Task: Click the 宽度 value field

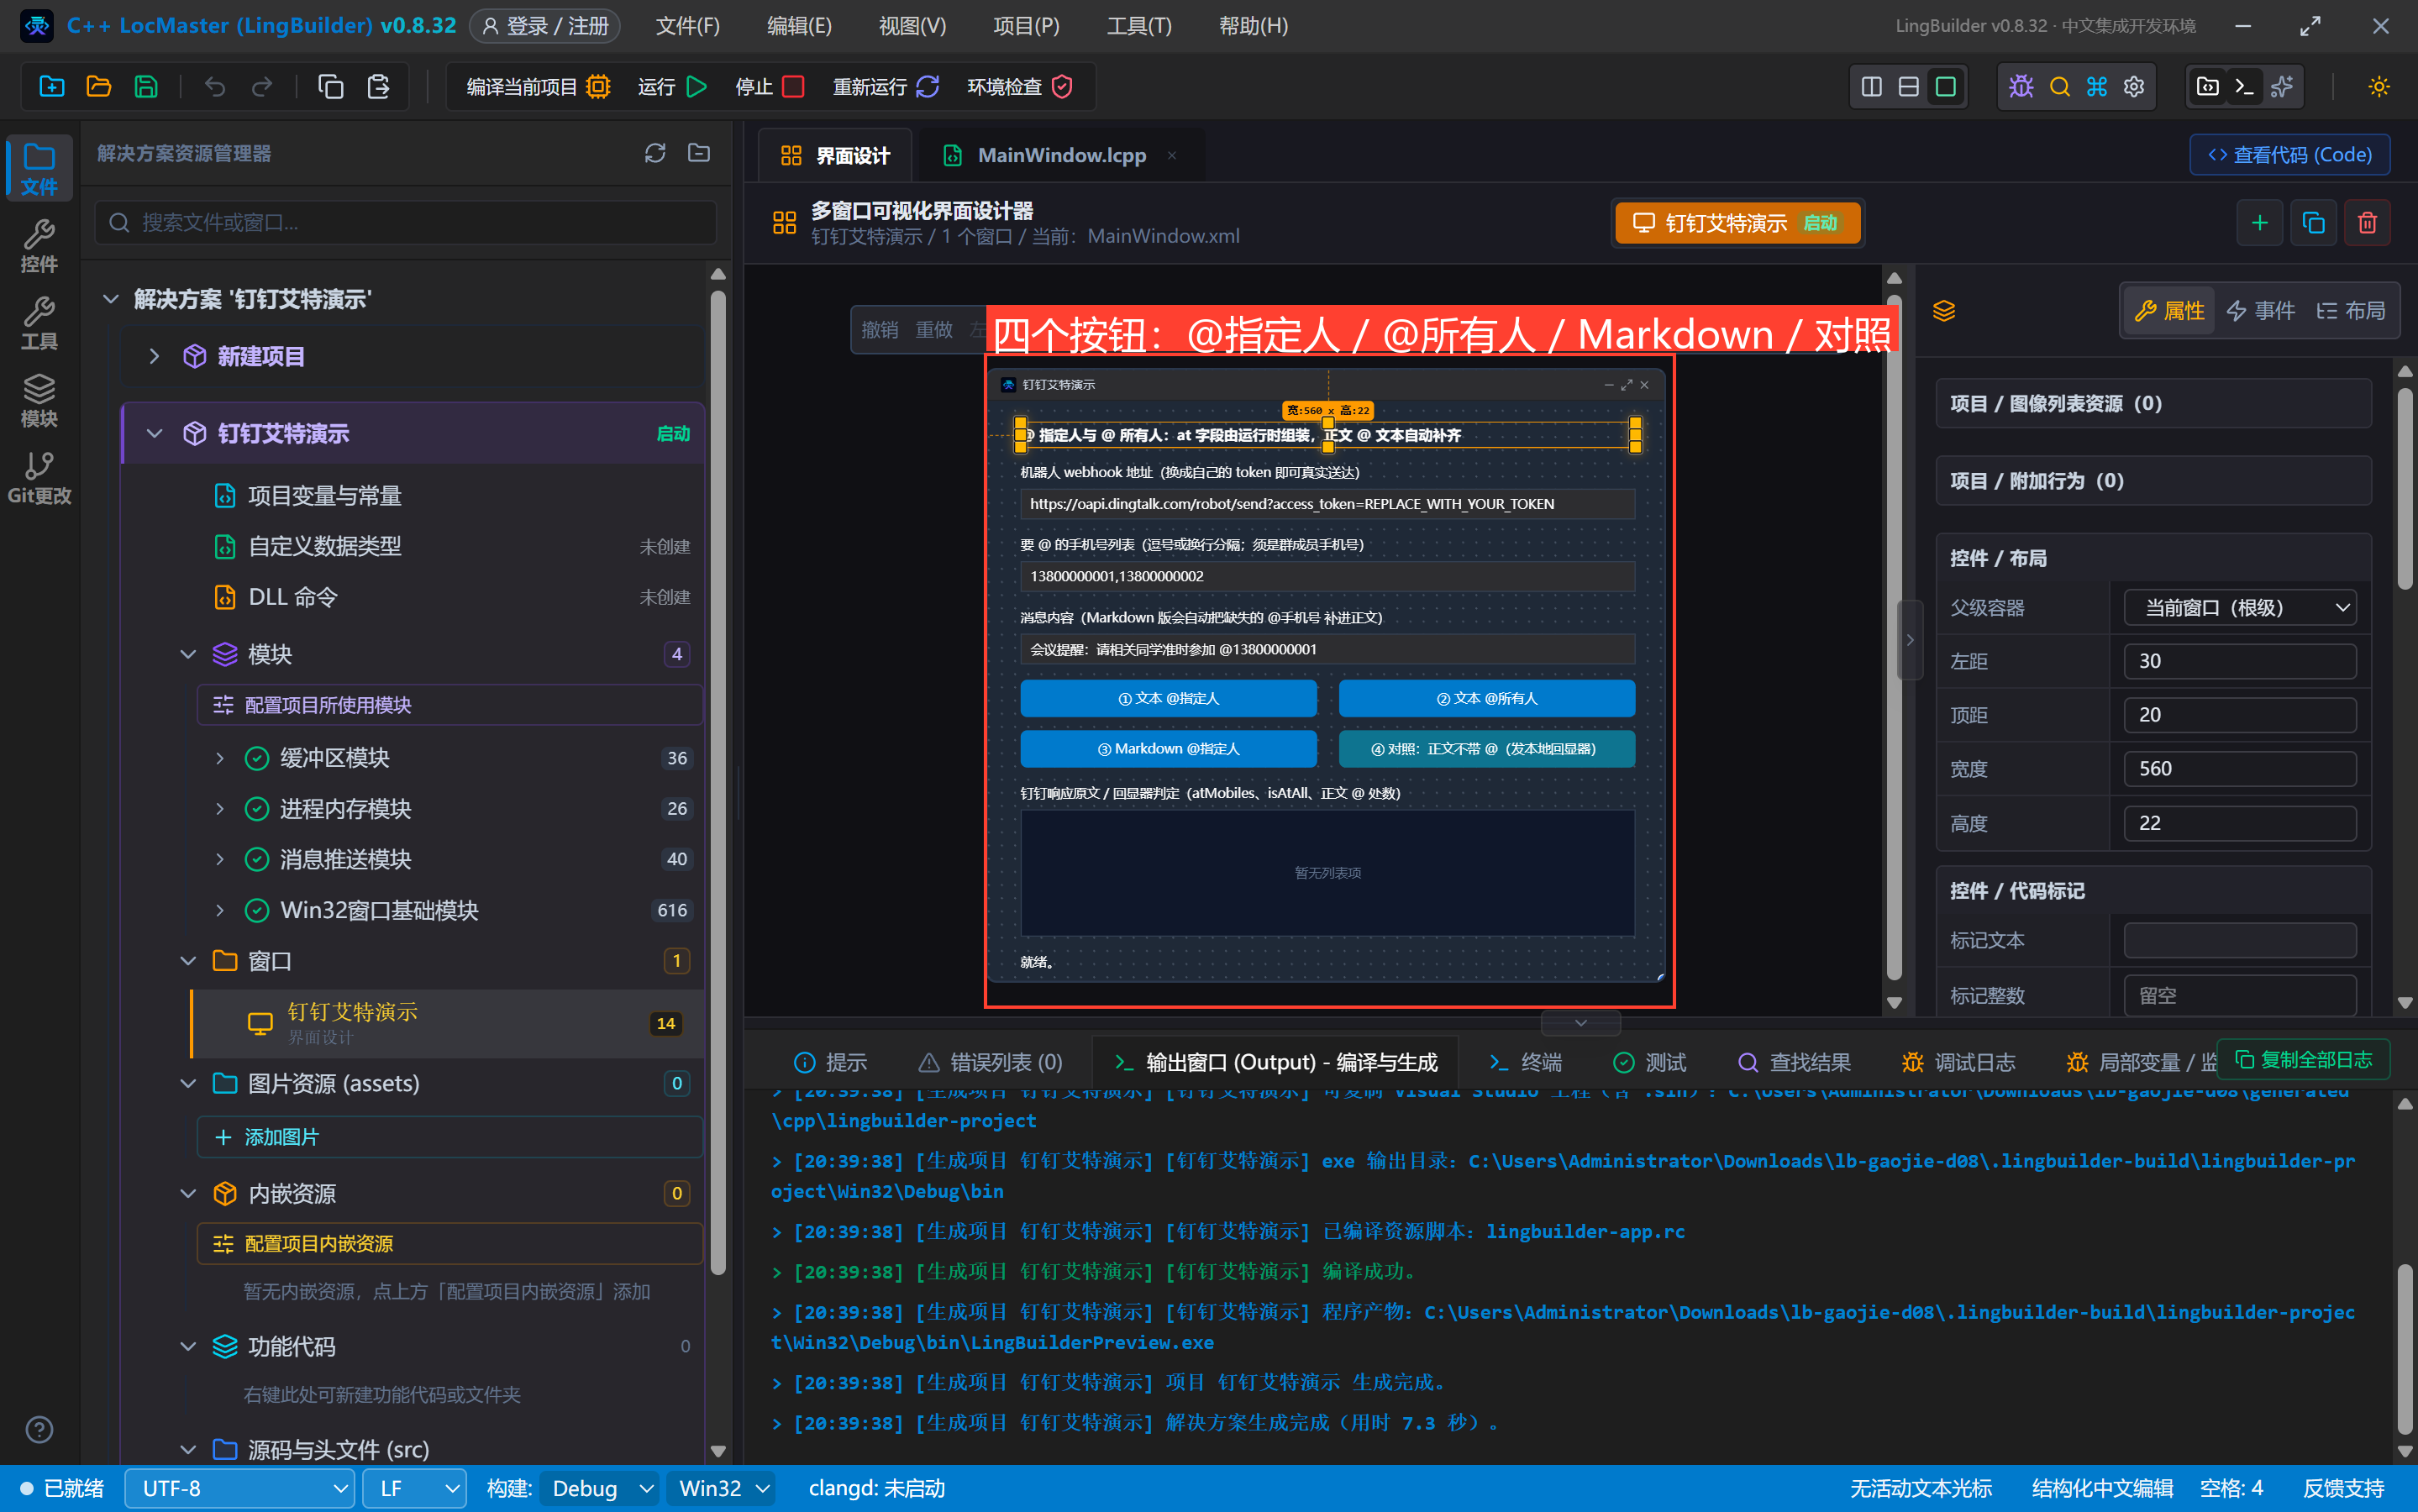Action: click(2240, 768)
